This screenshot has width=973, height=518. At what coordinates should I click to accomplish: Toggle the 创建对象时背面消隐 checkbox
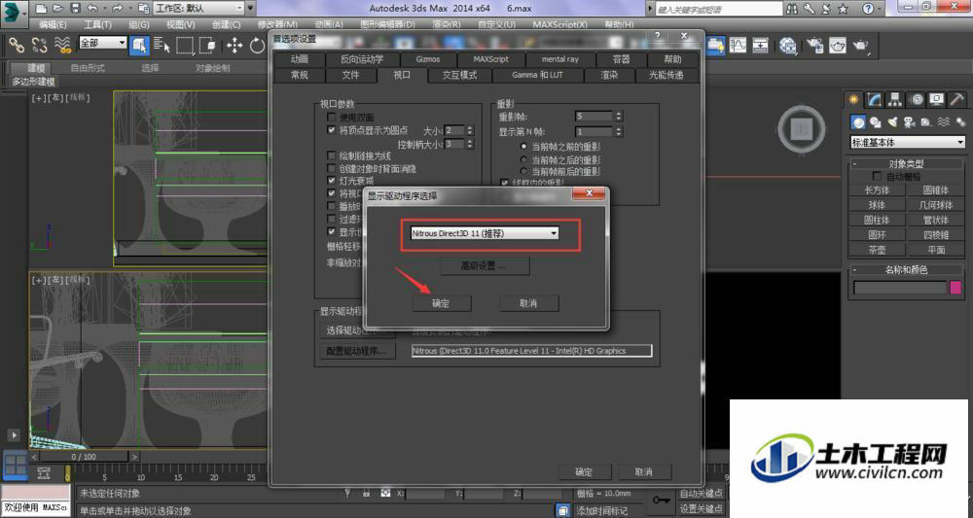point(332,168)
